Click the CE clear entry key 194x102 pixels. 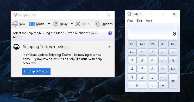pyautogui.click(x=142, y=52)
